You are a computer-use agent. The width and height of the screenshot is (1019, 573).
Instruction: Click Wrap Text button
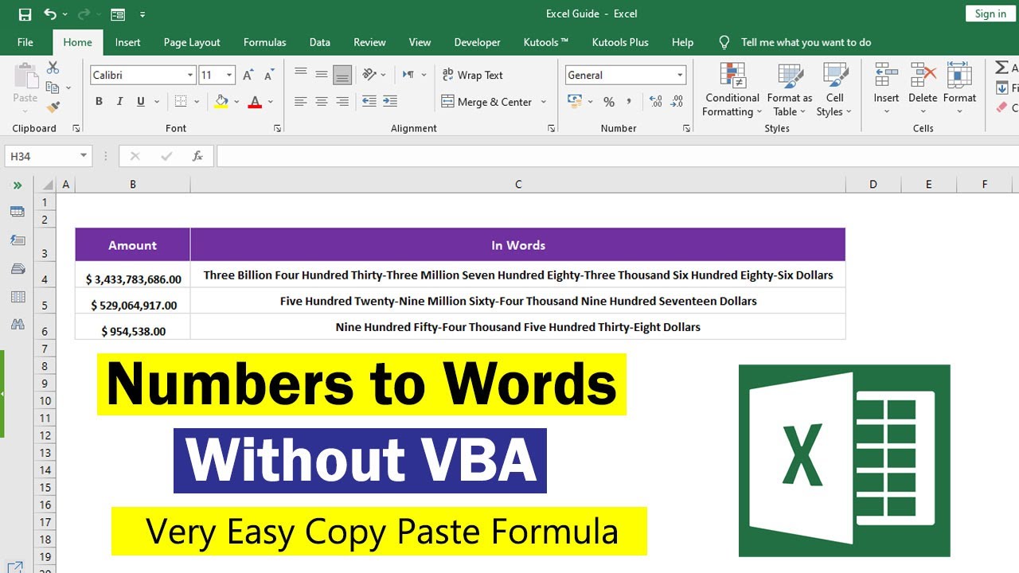[473, 75]
